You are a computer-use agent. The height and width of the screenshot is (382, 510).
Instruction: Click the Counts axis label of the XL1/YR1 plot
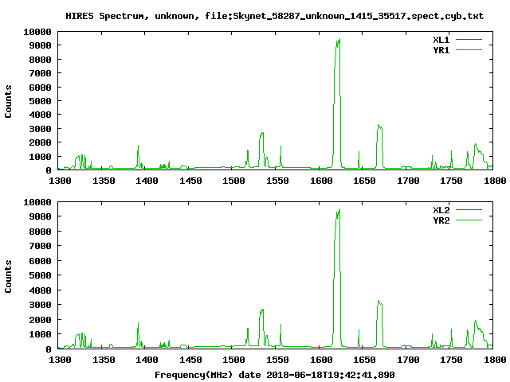point(8,101)
